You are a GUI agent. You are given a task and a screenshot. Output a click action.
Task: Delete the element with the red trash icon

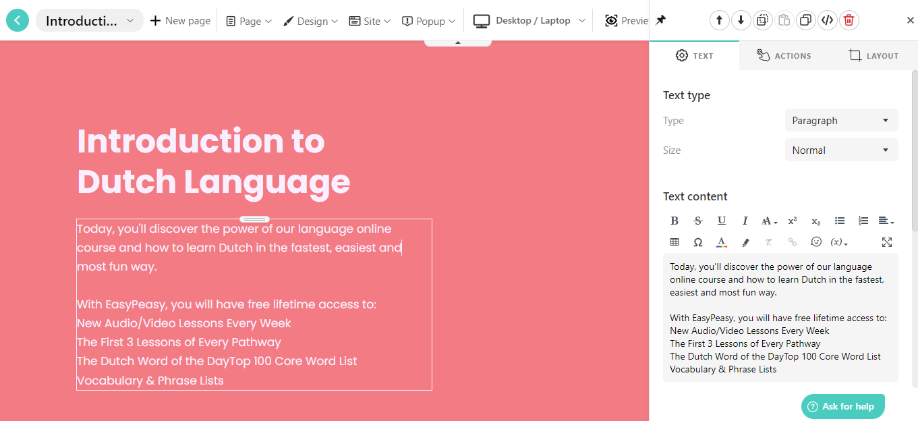point(849,20)
